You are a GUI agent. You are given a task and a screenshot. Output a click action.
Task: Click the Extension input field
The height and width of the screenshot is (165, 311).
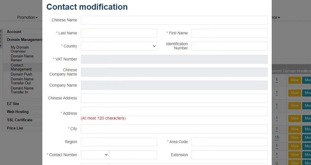[230, 155]
